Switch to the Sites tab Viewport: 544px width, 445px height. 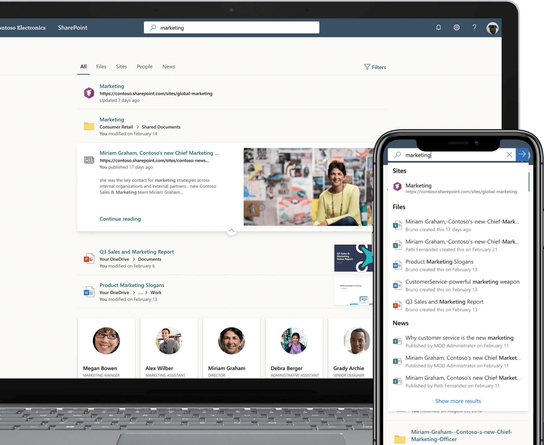pyautogui.click(x=121, y=67)
